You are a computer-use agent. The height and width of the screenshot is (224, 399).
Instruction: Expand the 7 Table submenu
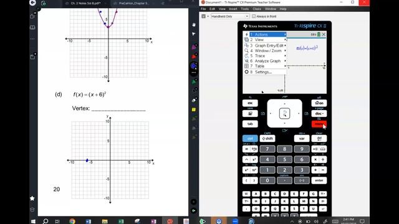point(265,66)
